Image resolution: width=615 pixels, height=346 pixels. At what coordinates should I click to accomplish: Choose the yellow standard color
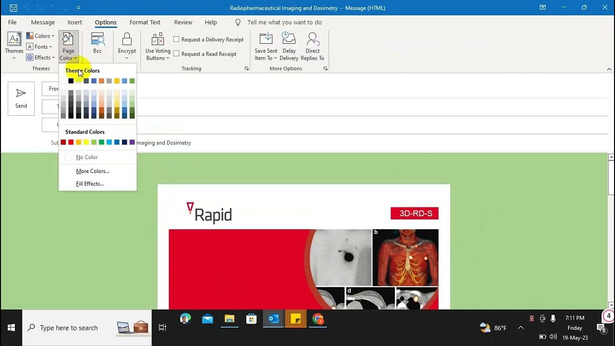click(86, 142)
